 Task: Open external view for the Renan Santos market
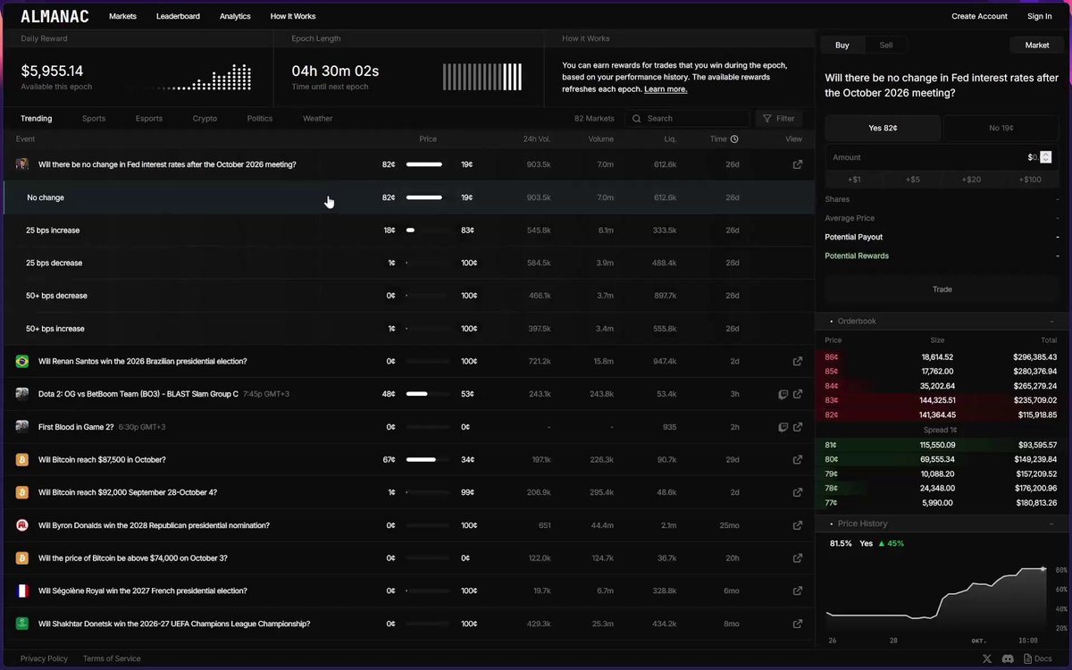click(x=798, y=361)
